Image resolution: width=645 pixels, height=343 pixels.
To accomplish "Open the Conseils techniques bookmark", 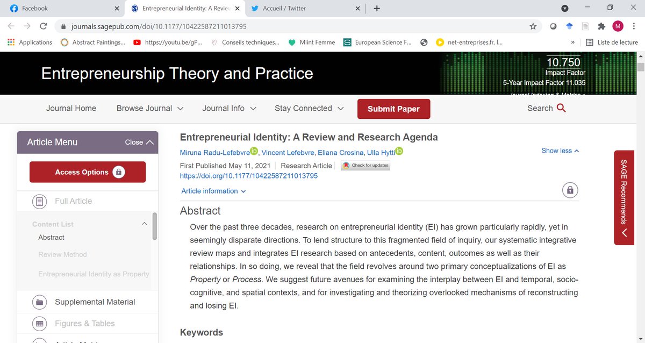I will pyautogui.click(x=245, y=42).
